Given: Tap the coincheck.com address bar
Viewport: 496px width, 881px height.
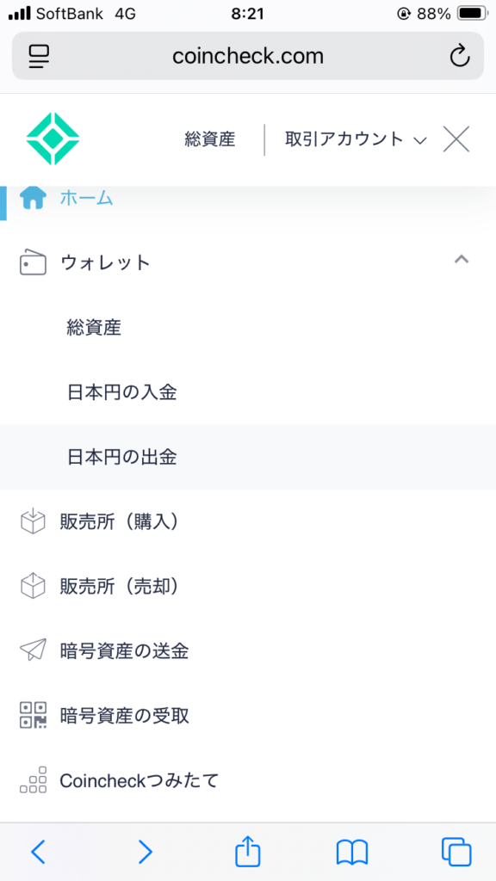Looking at the screenshot, I should point(248,56).
